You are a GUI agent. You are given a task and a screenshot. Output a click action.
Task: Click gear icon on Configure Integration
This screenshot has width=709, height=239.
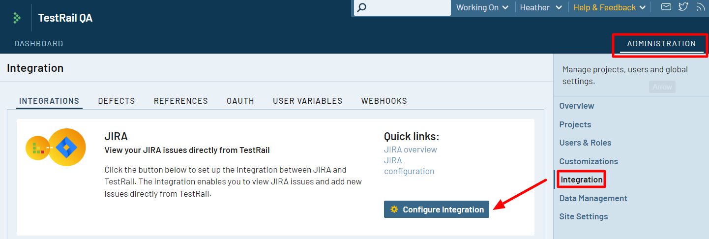coord(394,209)
